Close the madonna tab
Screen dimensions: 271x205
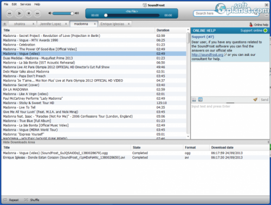click(x=95, y=24)
